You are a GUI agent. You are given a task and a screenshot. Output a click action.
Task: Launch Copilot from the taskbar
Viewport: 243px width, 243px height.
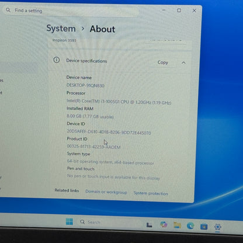tap(164, 224)
